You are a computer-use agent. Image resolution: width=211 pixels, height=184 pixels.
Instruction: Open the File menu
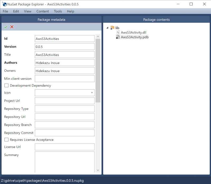(5, 11)
